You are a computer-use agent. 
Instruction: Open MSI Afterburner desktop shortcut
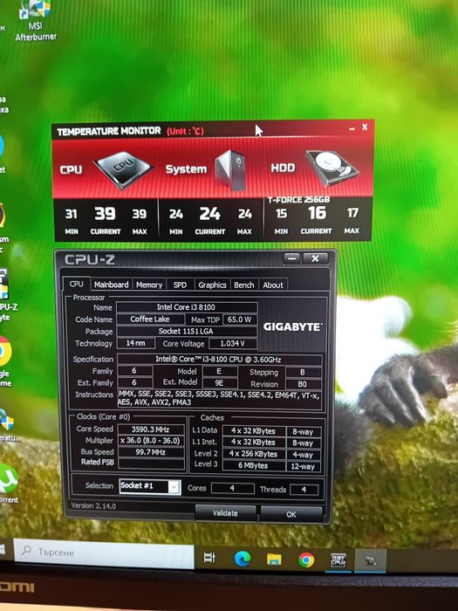(x=35, y=22)
